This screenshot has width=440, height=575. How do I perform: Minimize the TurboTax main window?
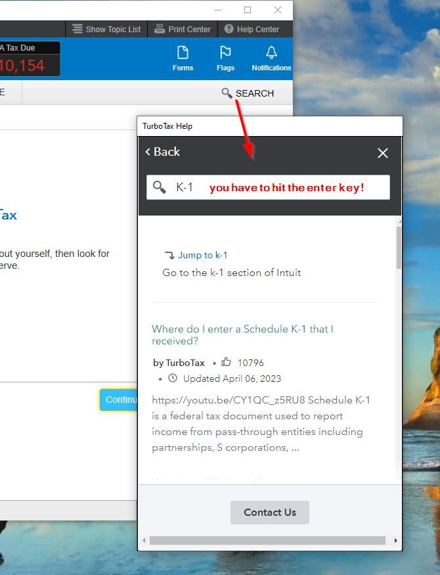(x=218, y=10)
